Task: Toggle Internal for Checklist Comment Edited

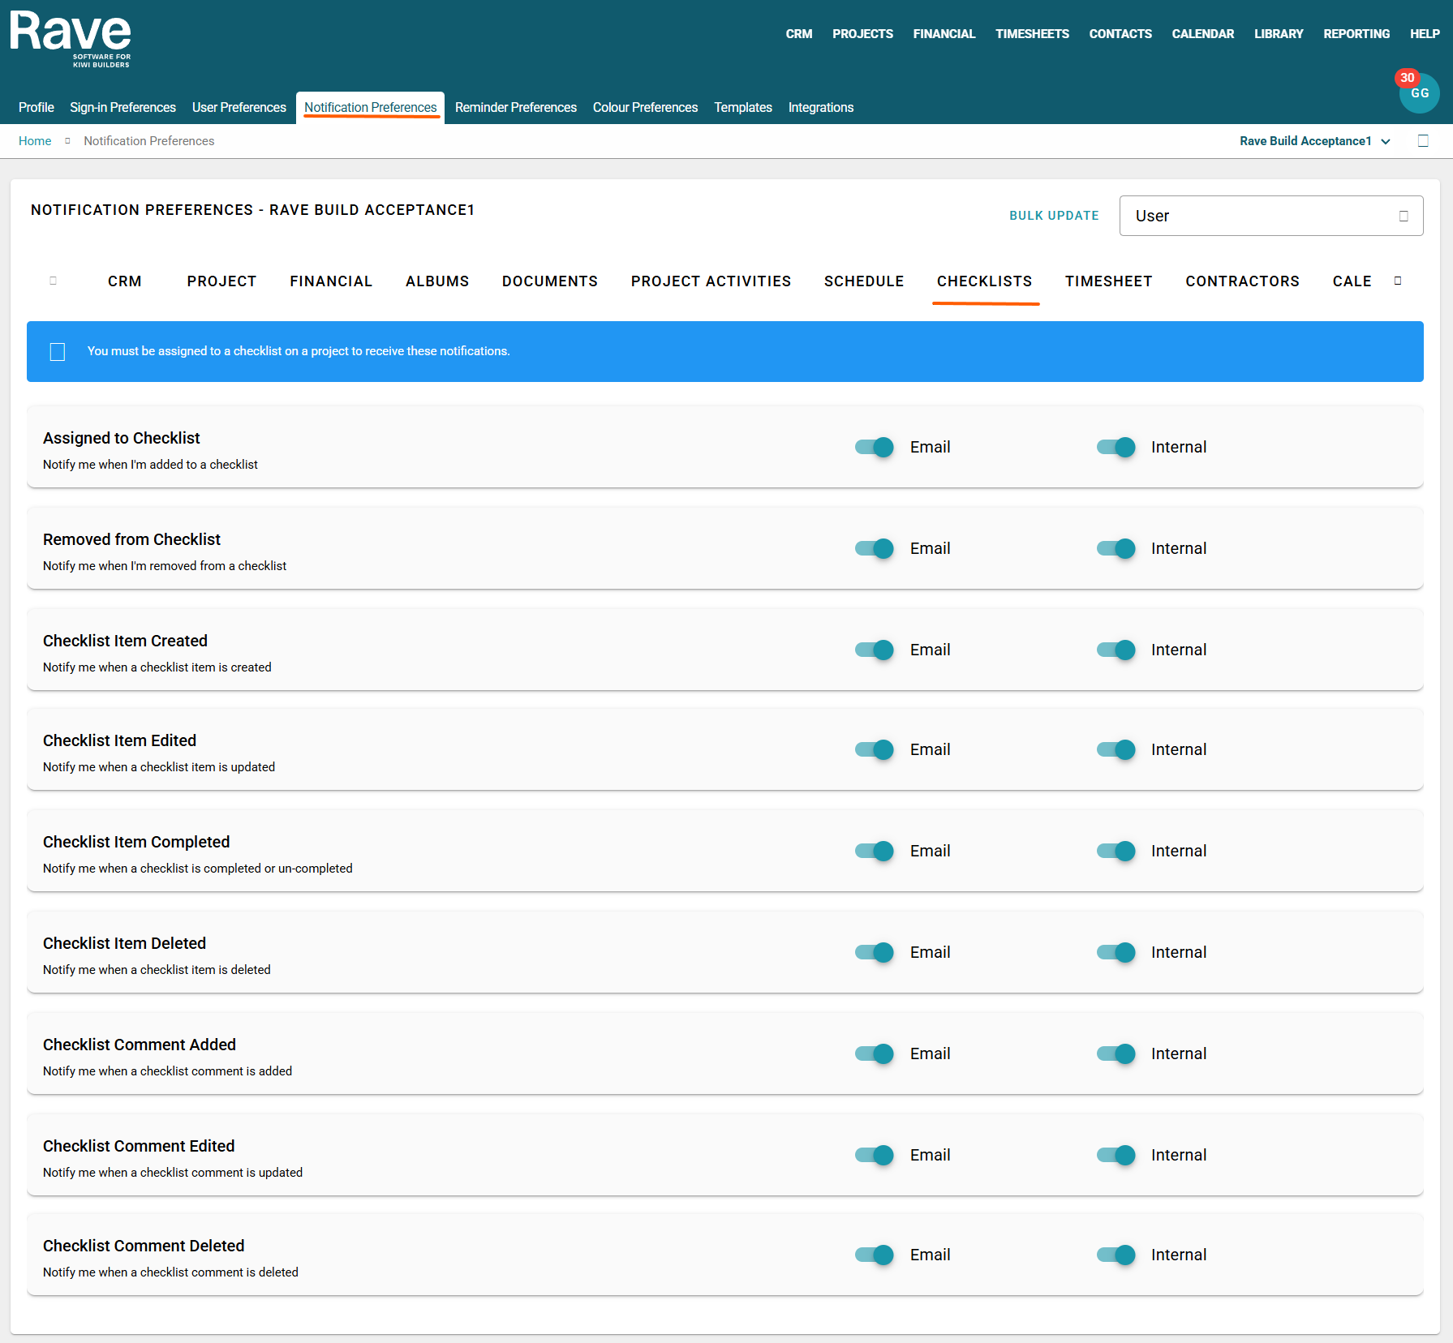Action: coord(1116,1155)
